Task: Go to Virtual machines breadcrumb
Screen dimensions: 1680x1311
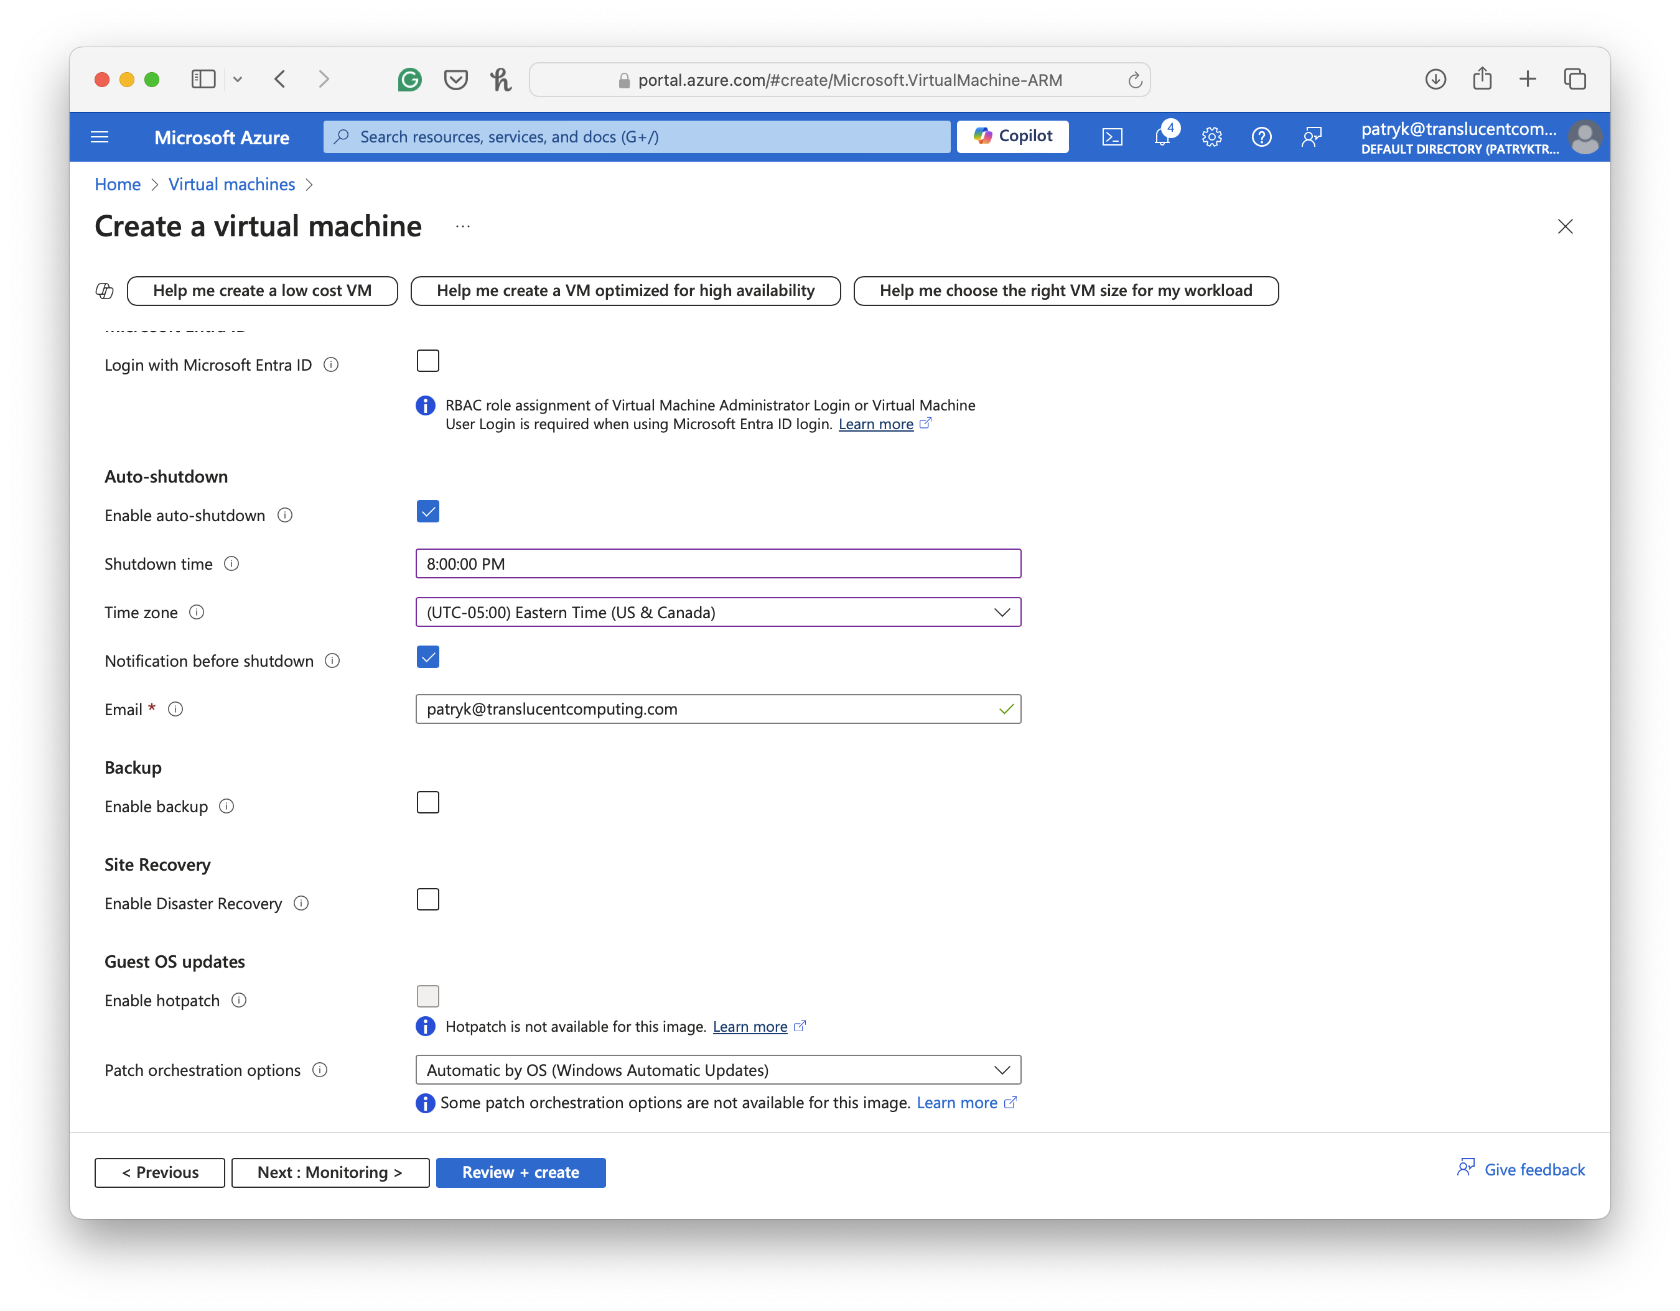Action: click(231, 185)
